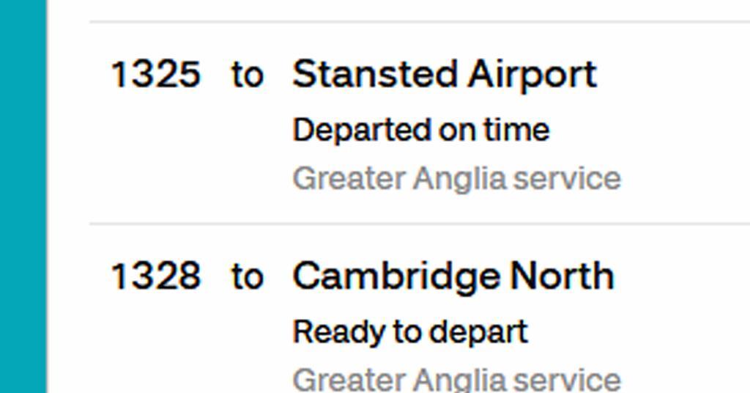Click the divider line above the 1325 departure
Screen dimensions: 750x393
click(x=417, y=22)
